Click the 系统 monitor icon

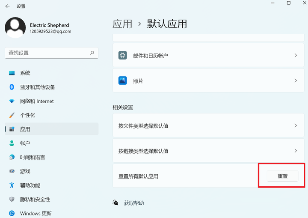pos(12,73)
